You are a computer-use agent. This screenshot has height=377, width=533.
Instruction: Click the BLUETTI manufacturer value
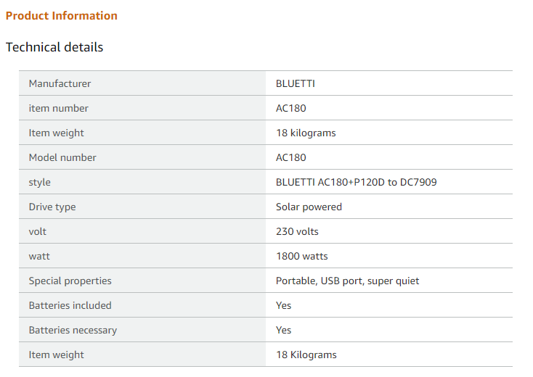click(296, 83)
